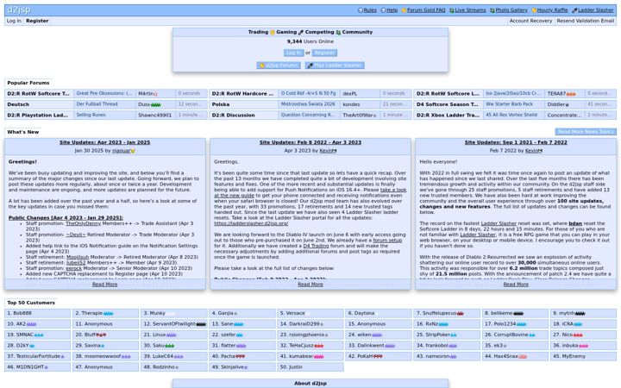This screenshot has height=388, width=621.
Task: Open the D2:R Xbox Ladder Trading forum
Action: 448,116
